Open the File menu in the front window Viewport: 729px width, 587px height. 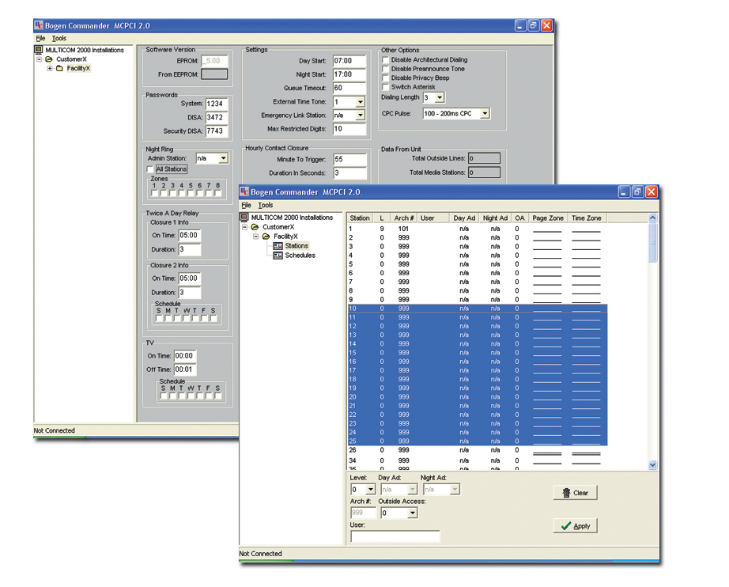[247, 205]
